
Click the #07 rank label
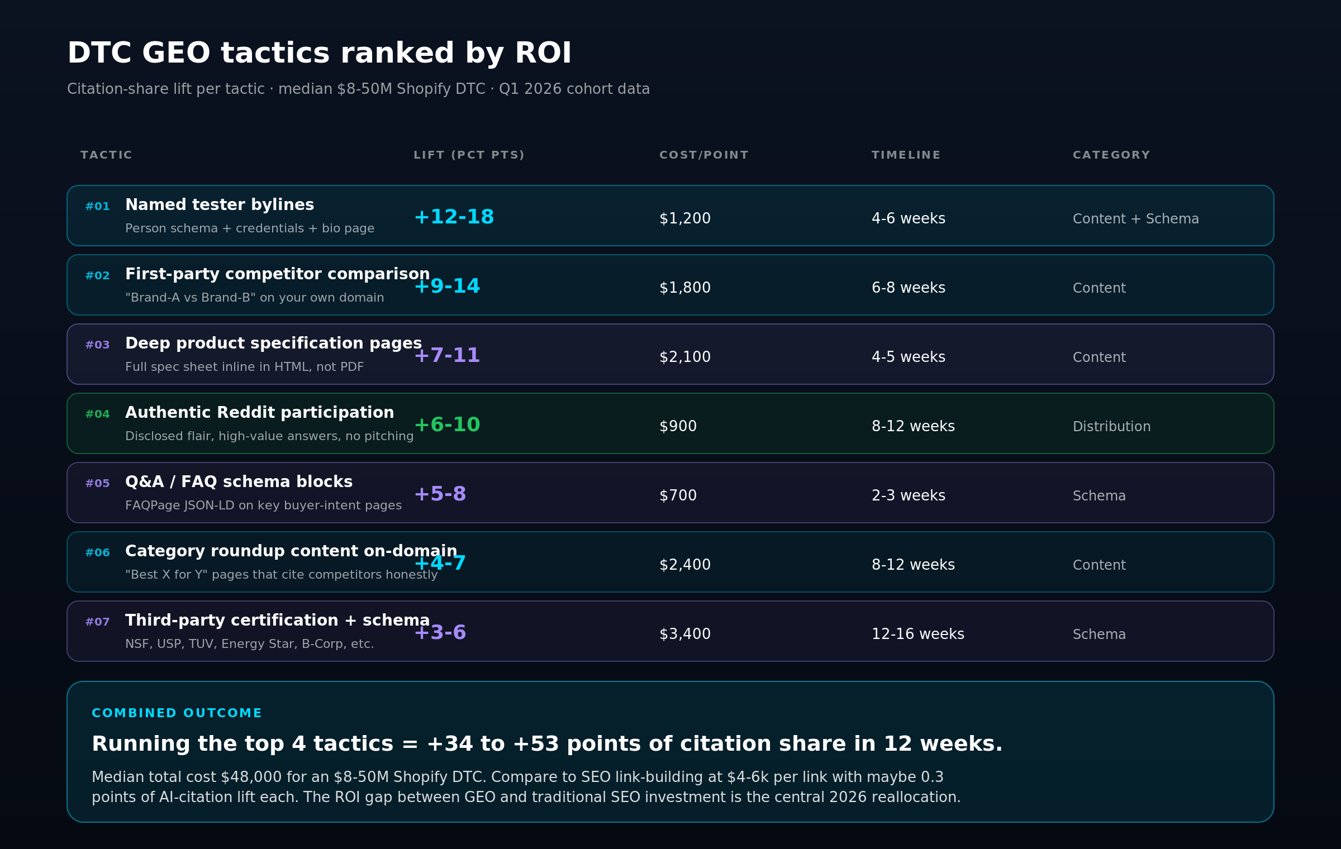pos(97,622)
